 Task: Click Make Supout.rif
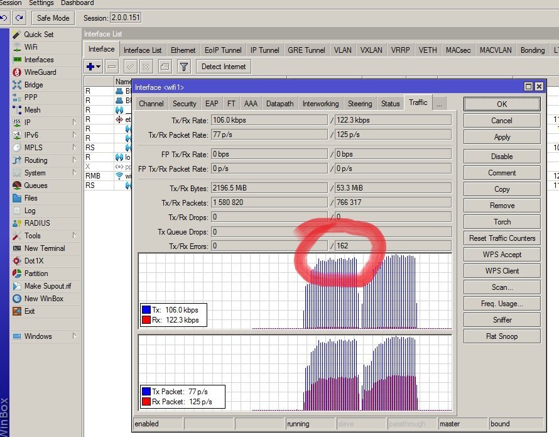(x=47, y=286)
